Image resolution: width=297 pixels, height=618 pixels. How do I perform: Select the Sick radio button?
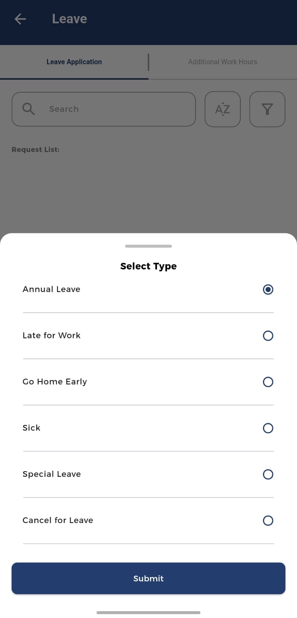(x=268, y=428)
